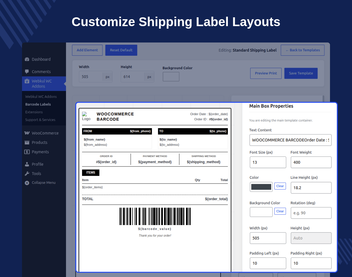Clear the Background Color in properties
Screen dimensions: 352x277
point(280,211)
